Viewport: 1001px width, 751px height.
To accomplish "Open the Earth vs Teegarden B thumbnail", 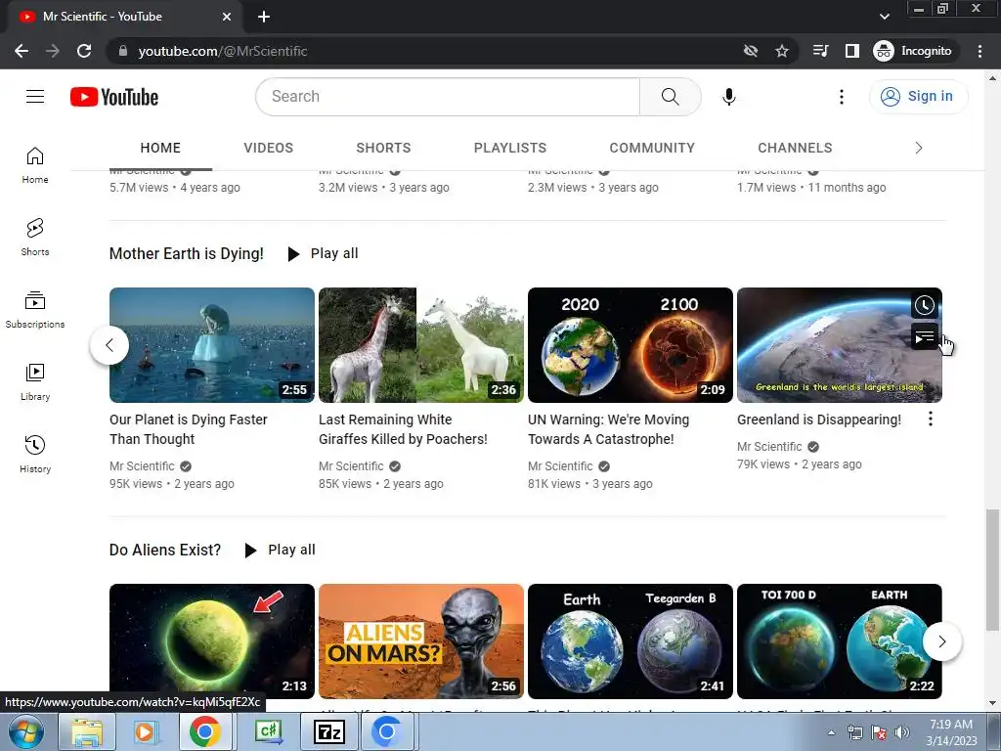I will coord(631,641).
